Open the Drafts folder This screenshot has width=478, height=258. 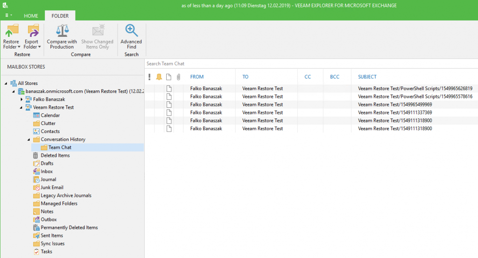[43, 163]
